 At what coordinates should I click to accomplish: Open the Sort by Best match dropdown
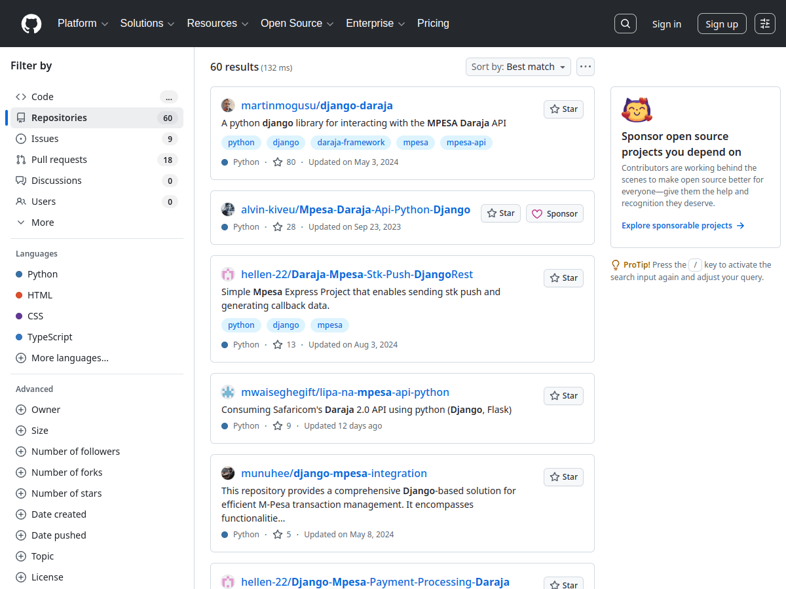(x=518, y=67)
